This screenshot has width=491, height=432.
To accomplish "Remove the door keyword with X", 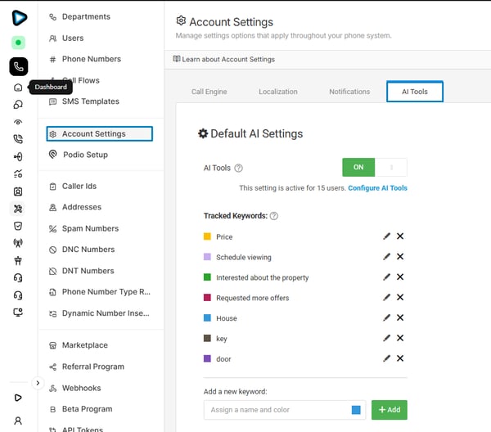I will tap(400, 358).
